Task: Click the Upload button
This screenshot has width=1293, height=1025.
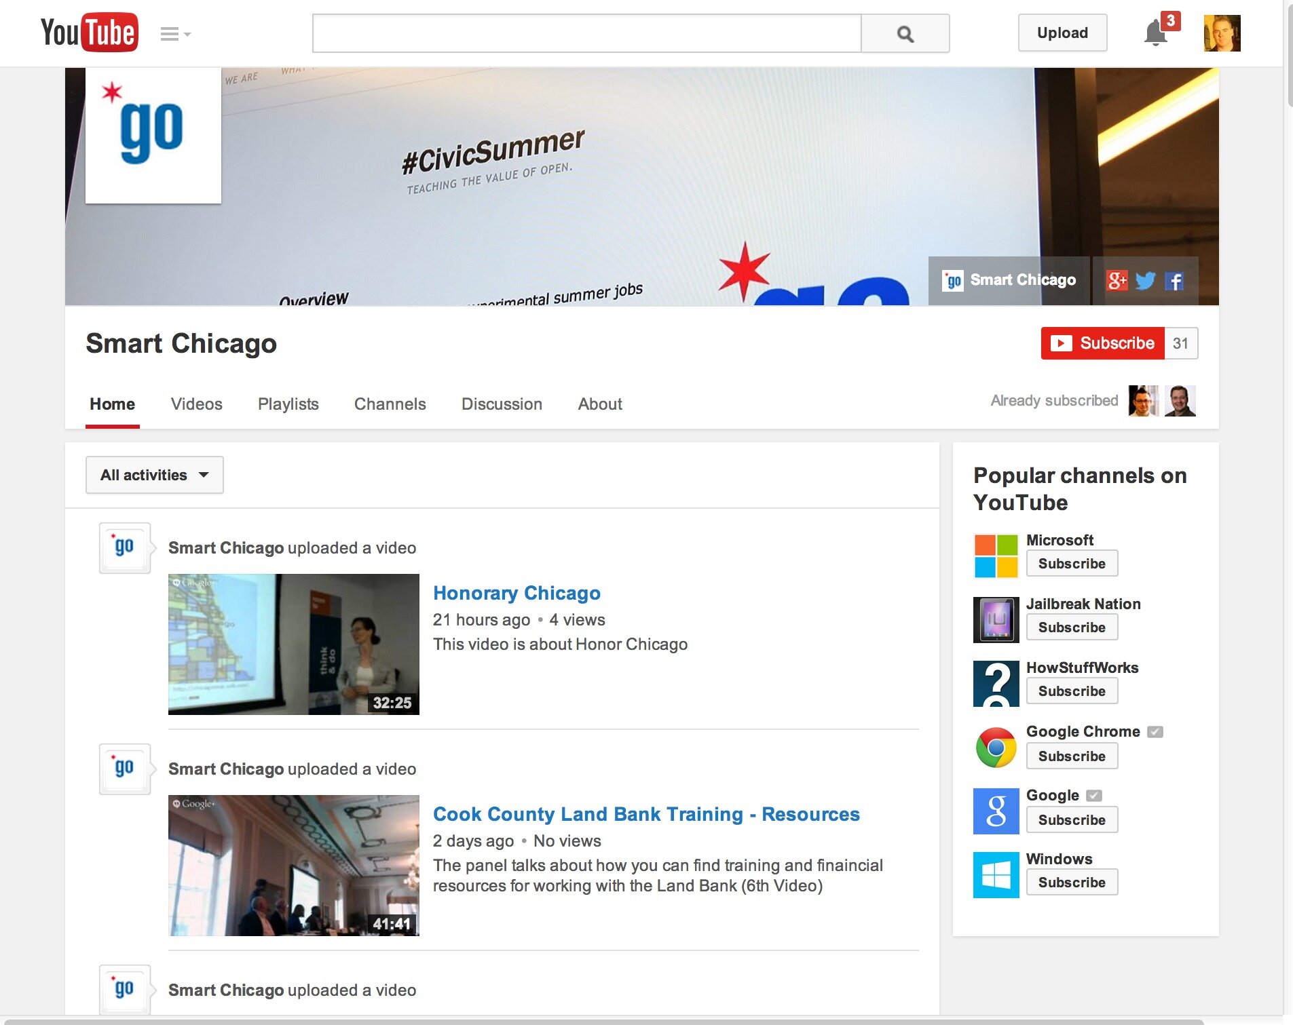Action: pos(1062,33)
